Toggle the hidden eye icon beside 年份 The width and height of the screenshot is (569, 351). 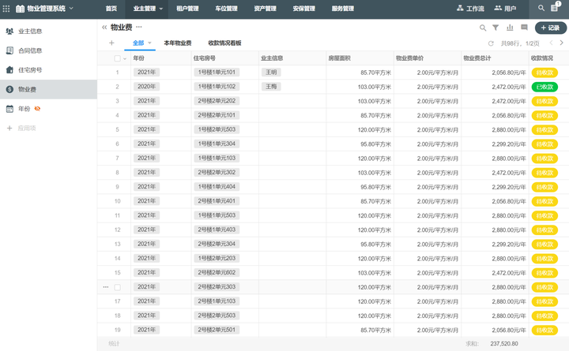[x=37, y=108]
